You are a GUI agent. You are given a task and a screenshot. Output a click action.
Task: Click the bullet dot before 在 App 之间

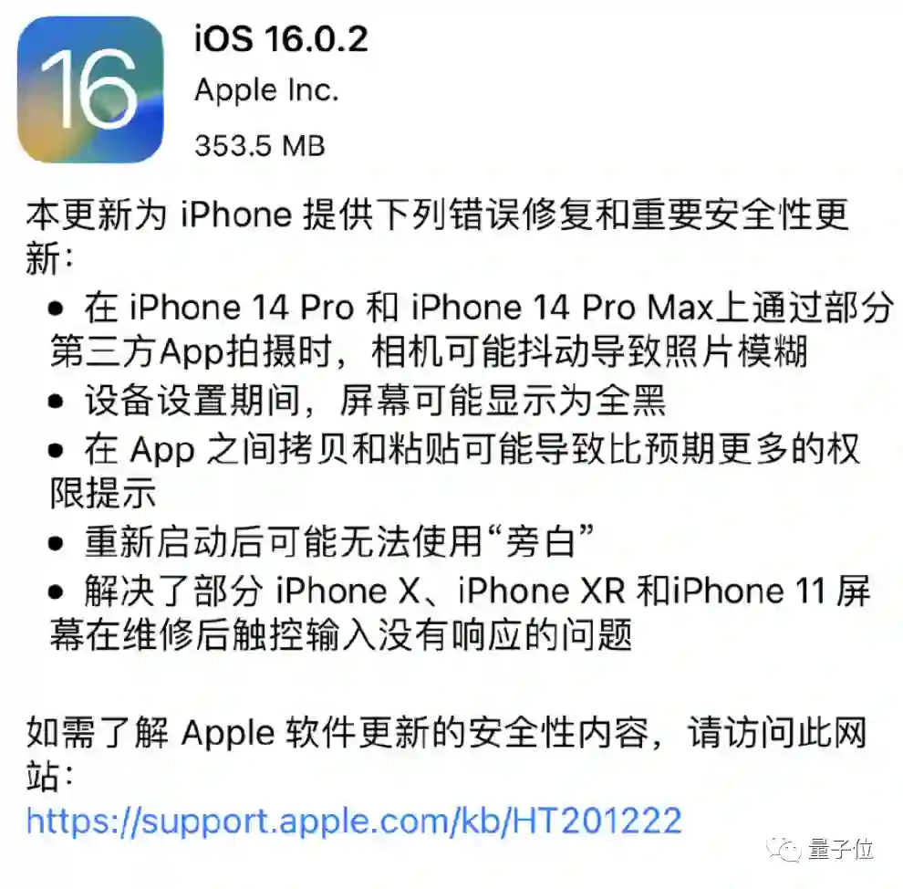[56, 451]
